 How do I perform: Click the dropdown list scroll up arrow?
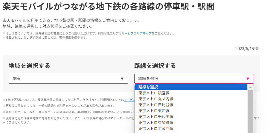251,87
